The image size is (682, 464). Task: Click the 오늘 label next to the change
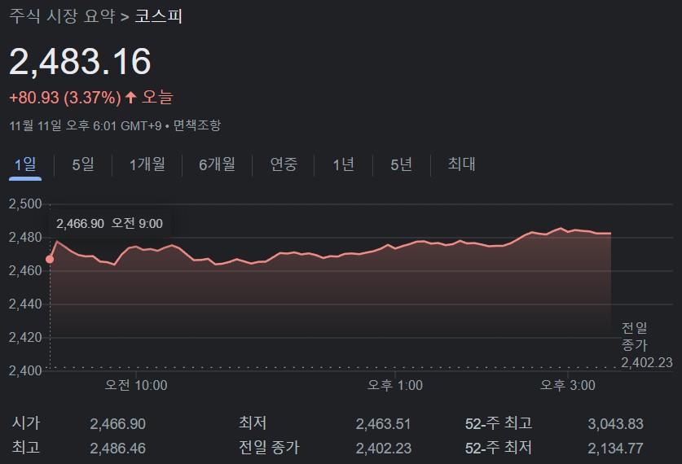[157, 98]
